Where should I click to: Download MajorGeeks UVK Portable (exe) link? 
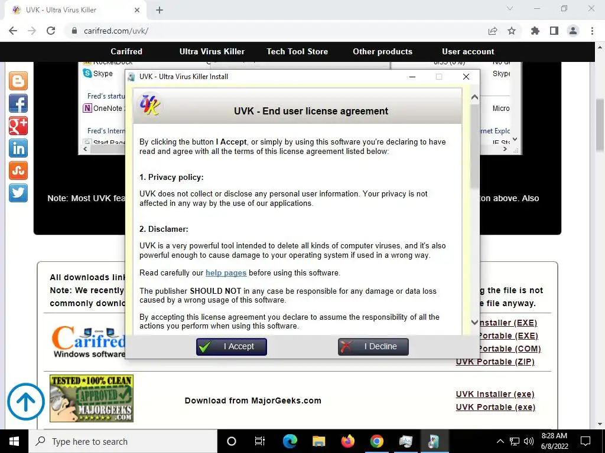[x=496, y=407]
